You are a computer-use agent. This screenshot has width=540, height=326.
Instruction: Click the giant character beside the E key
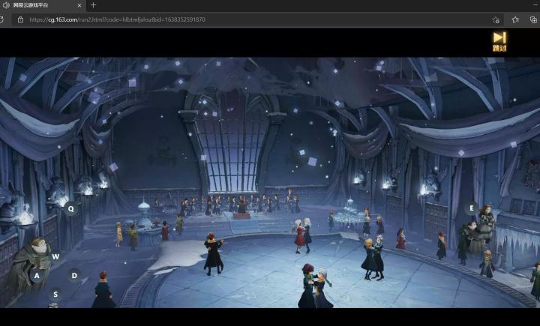(x=483, y=229)
